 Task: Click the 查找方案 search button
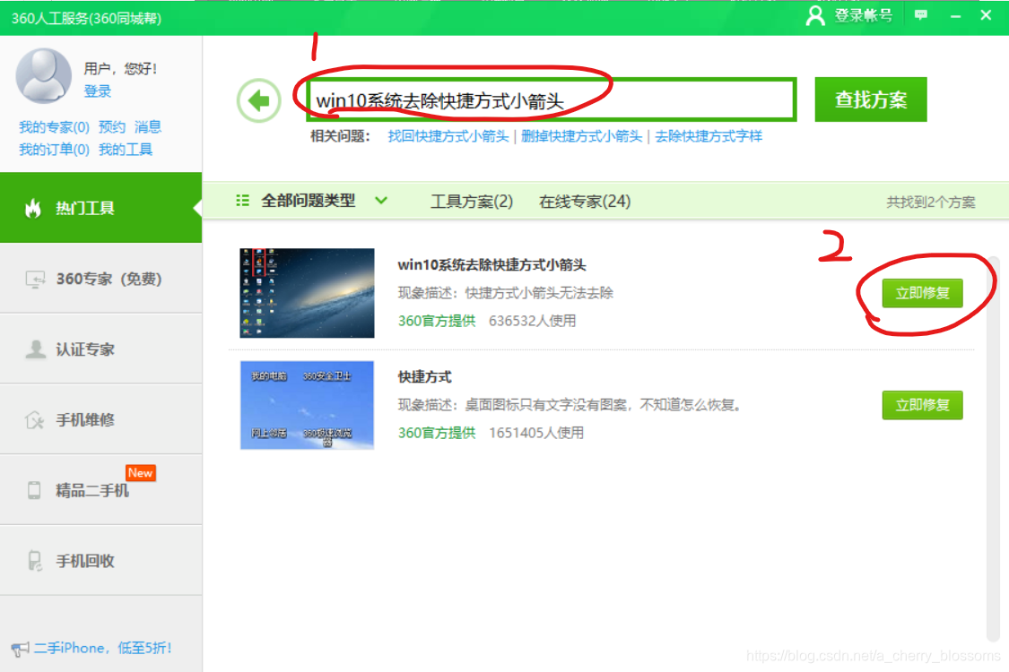tap(871, 99)
